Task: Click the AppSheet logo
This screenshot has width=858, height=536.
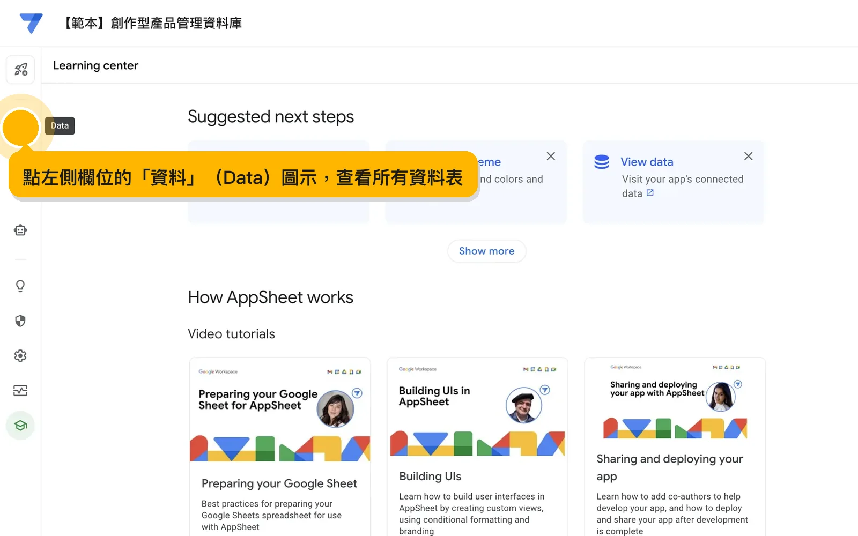Action: tap(31, 23)
